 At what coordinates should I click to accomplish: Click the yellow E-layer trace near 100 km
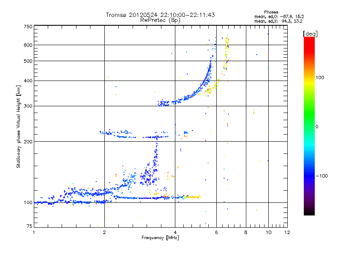pos(194,197)
